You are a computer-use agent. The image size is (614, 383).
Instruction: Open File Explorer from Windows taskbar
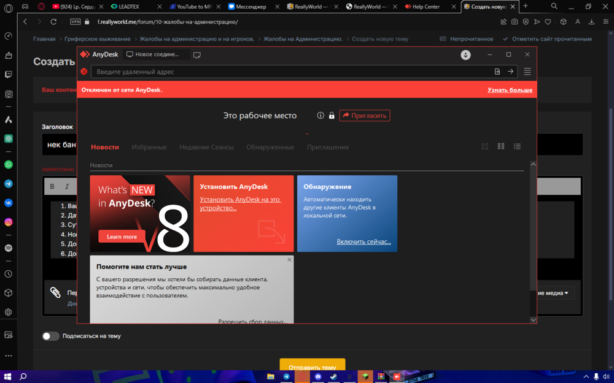[x=271, y=377]
